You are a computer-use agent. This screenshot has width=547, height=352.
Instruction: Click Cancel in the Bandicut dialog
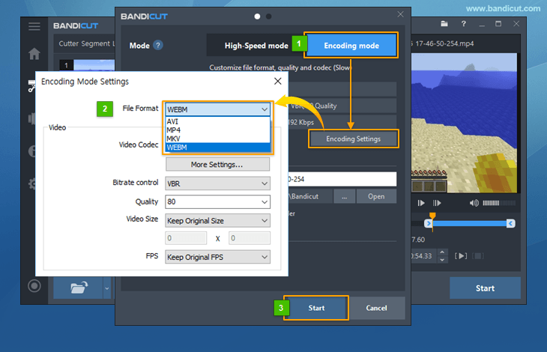(376, 308)
